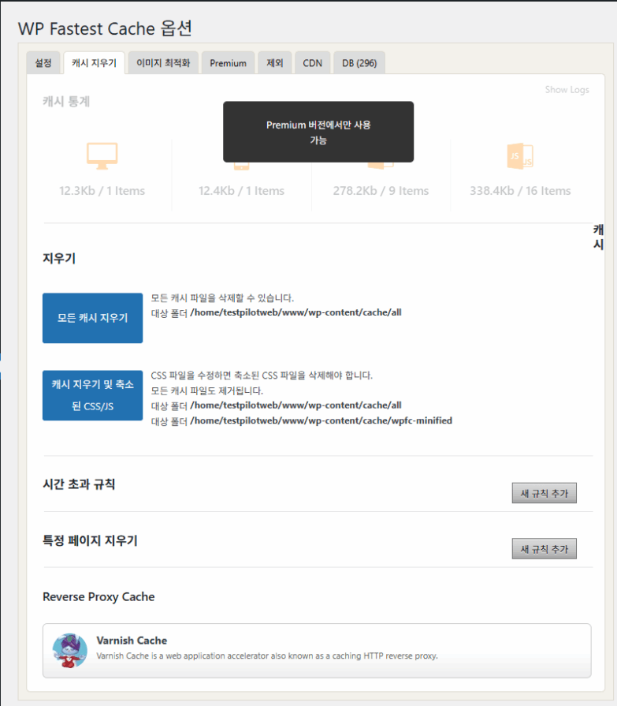The width and height of the screenshot is (617, 706).
Task: Click the 12.3Kb / 1 Items statistic
Action: tap(102, 190)
